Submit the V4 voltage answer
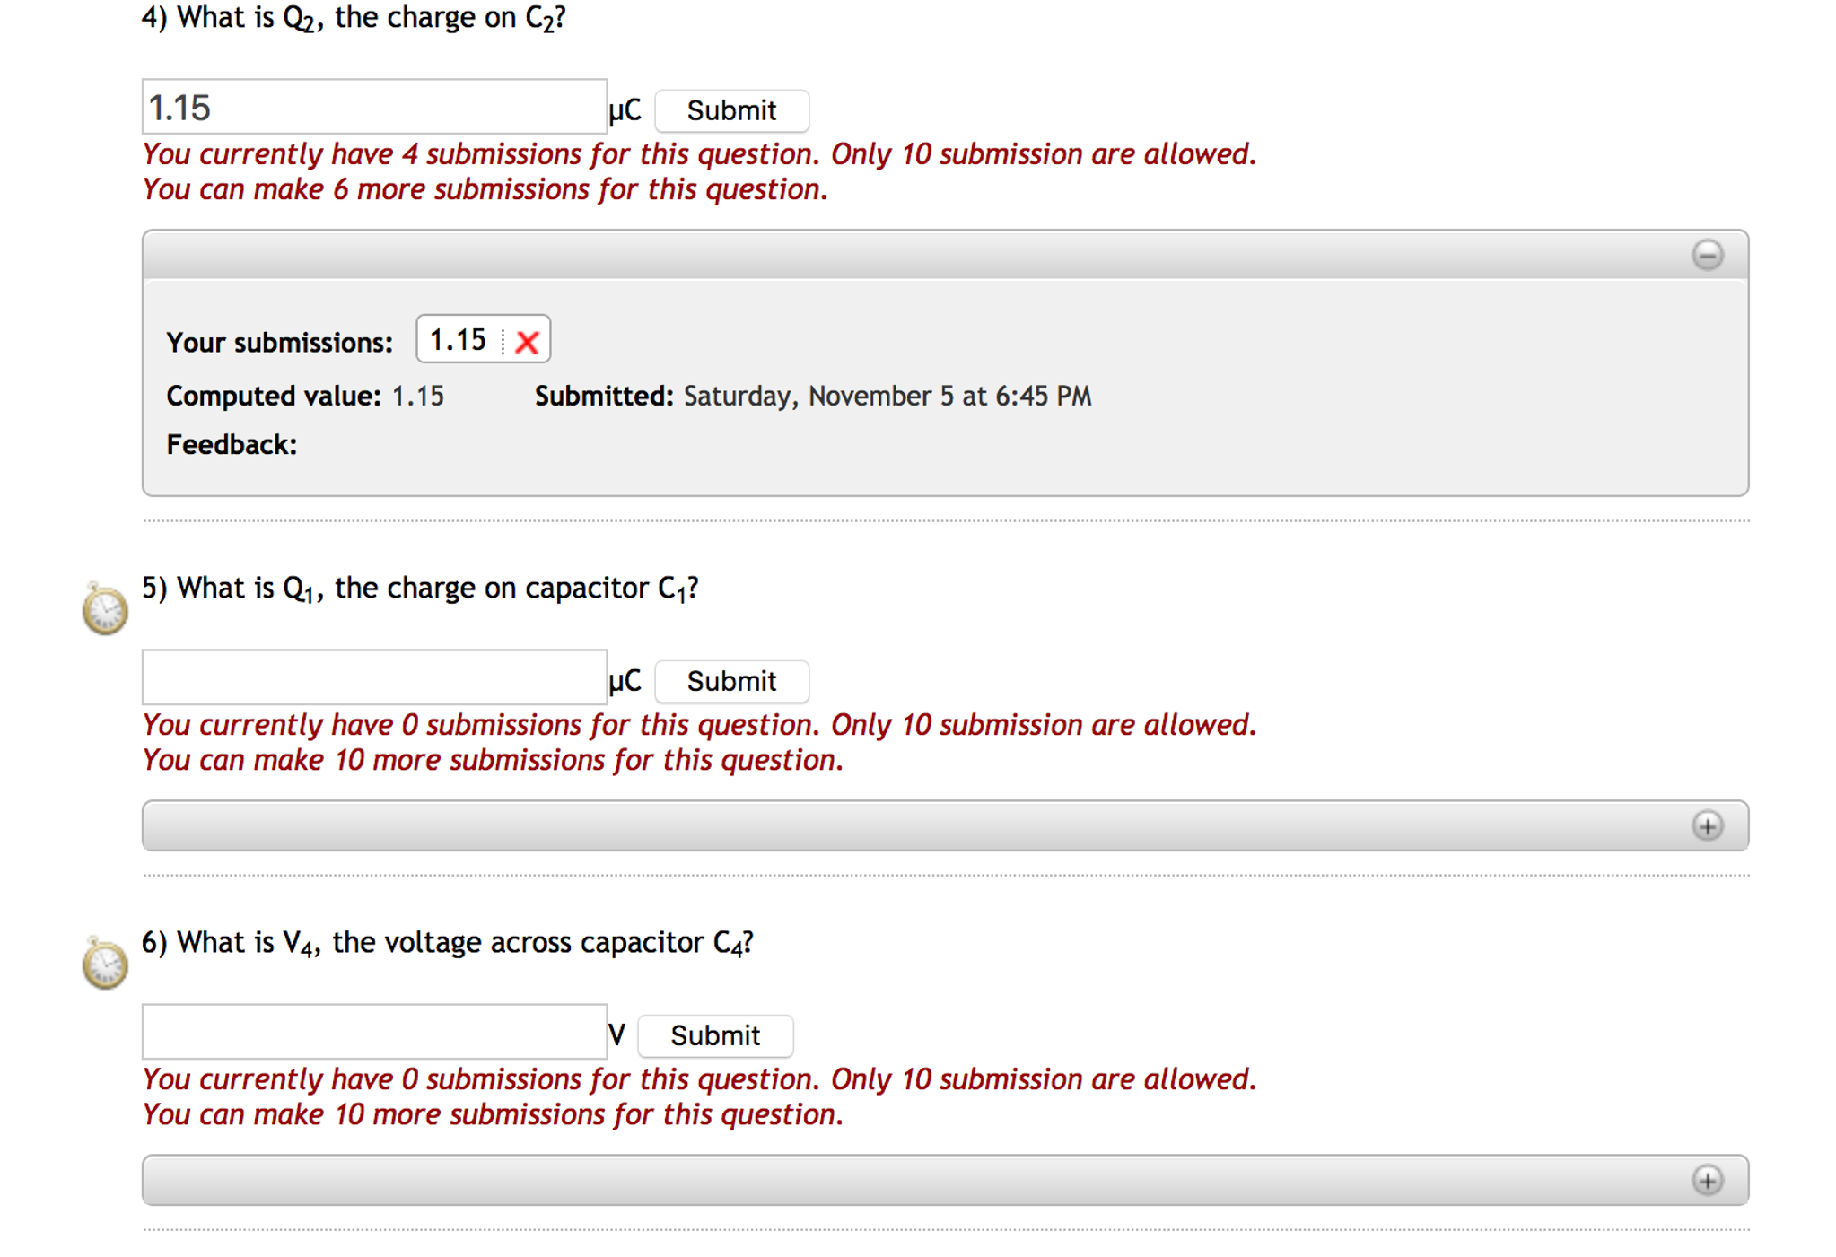1836x1257 pixels. coord(715,1035)
